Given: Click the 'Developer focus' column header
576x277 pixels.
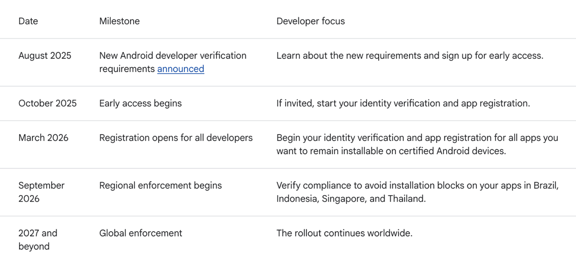Looking at the screenshot, I should (x=310, y=21).
